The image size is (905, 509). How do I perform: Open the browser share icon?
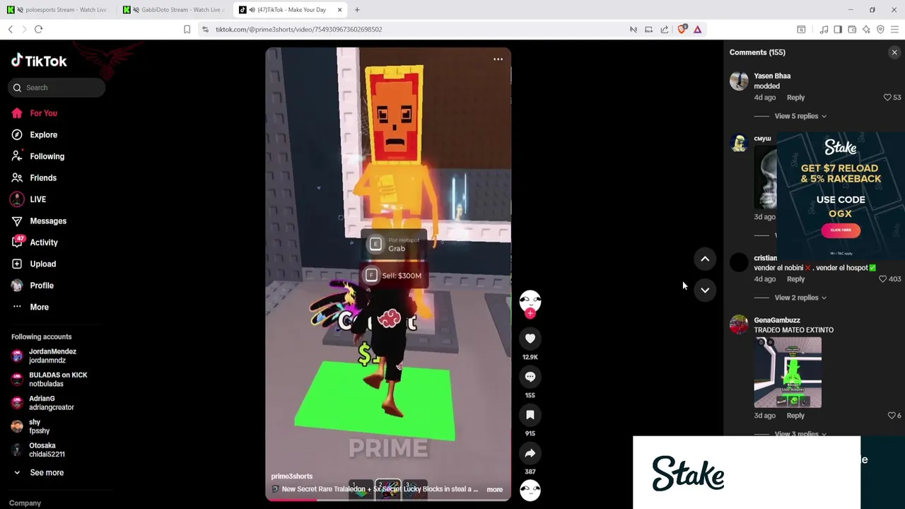point(665,29)
